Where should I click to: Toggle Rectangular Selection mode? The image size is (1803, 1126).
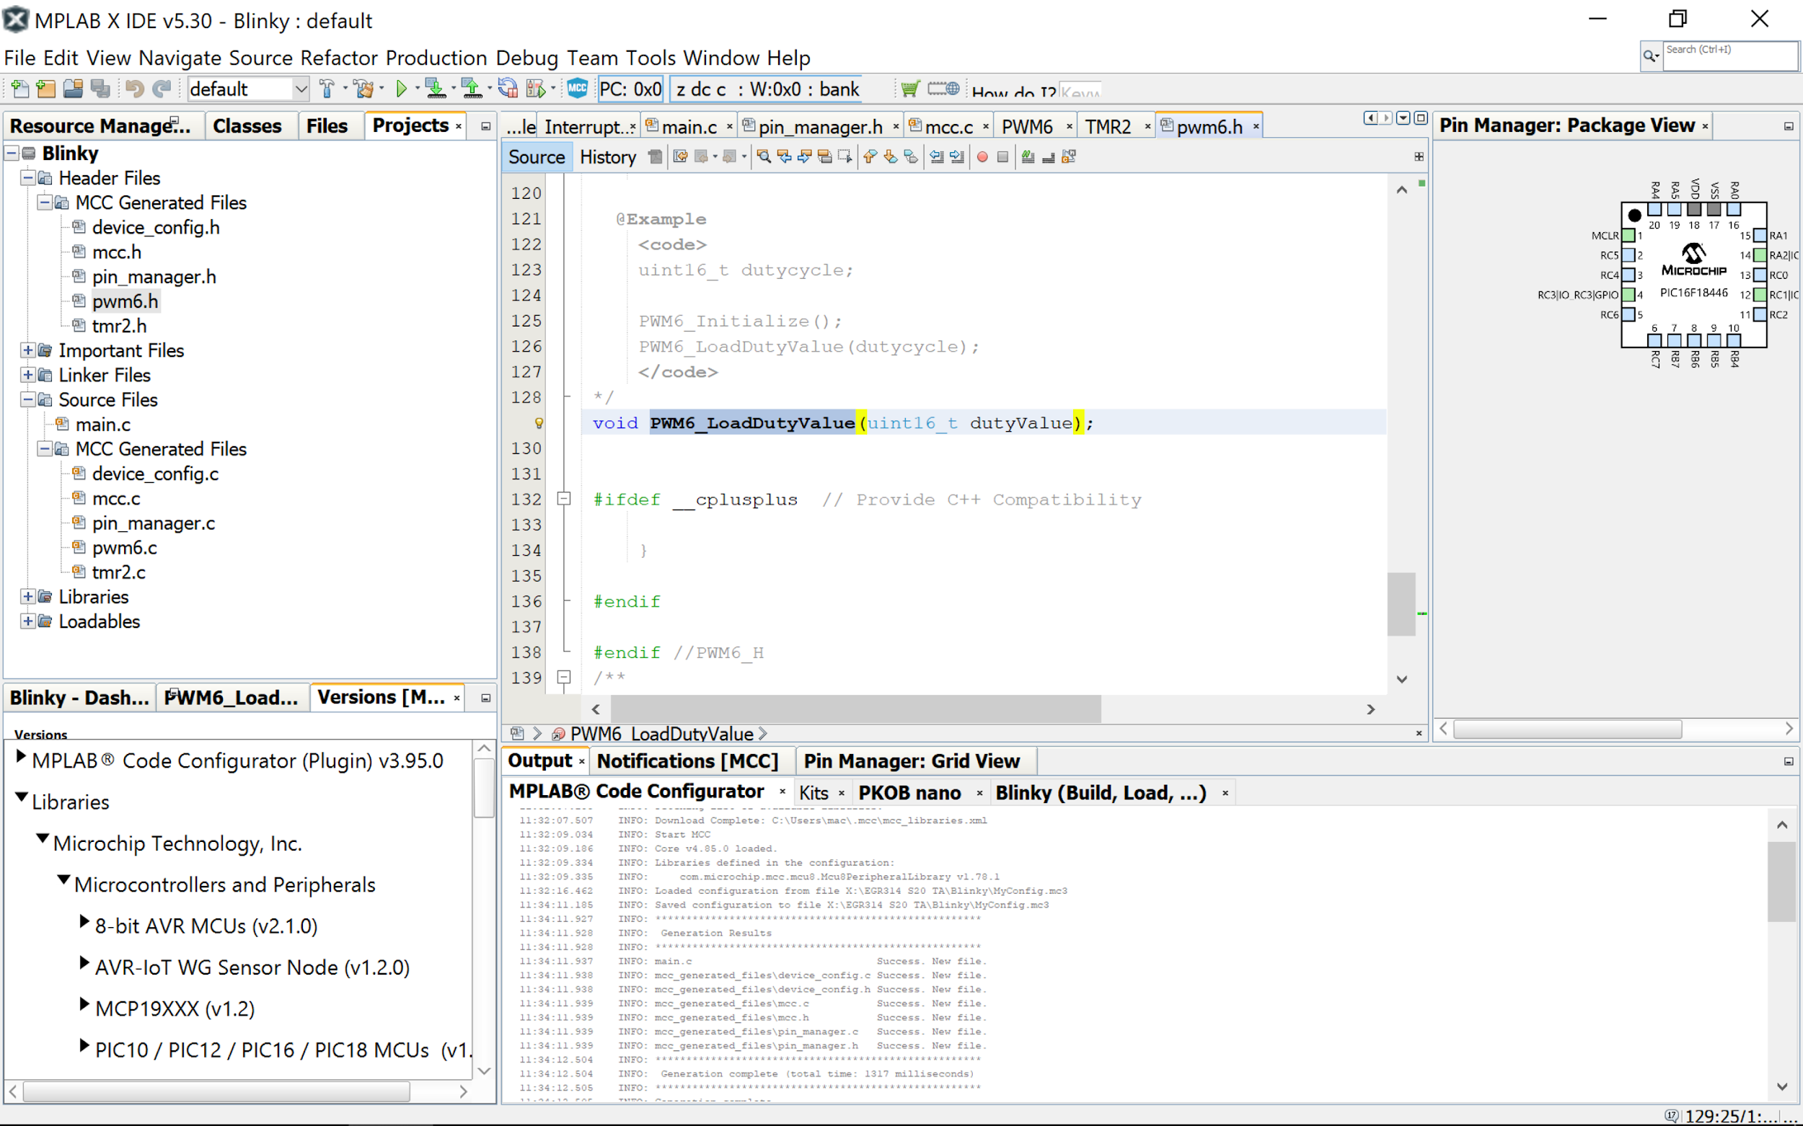pyautogui.click(x=844, y=156)
